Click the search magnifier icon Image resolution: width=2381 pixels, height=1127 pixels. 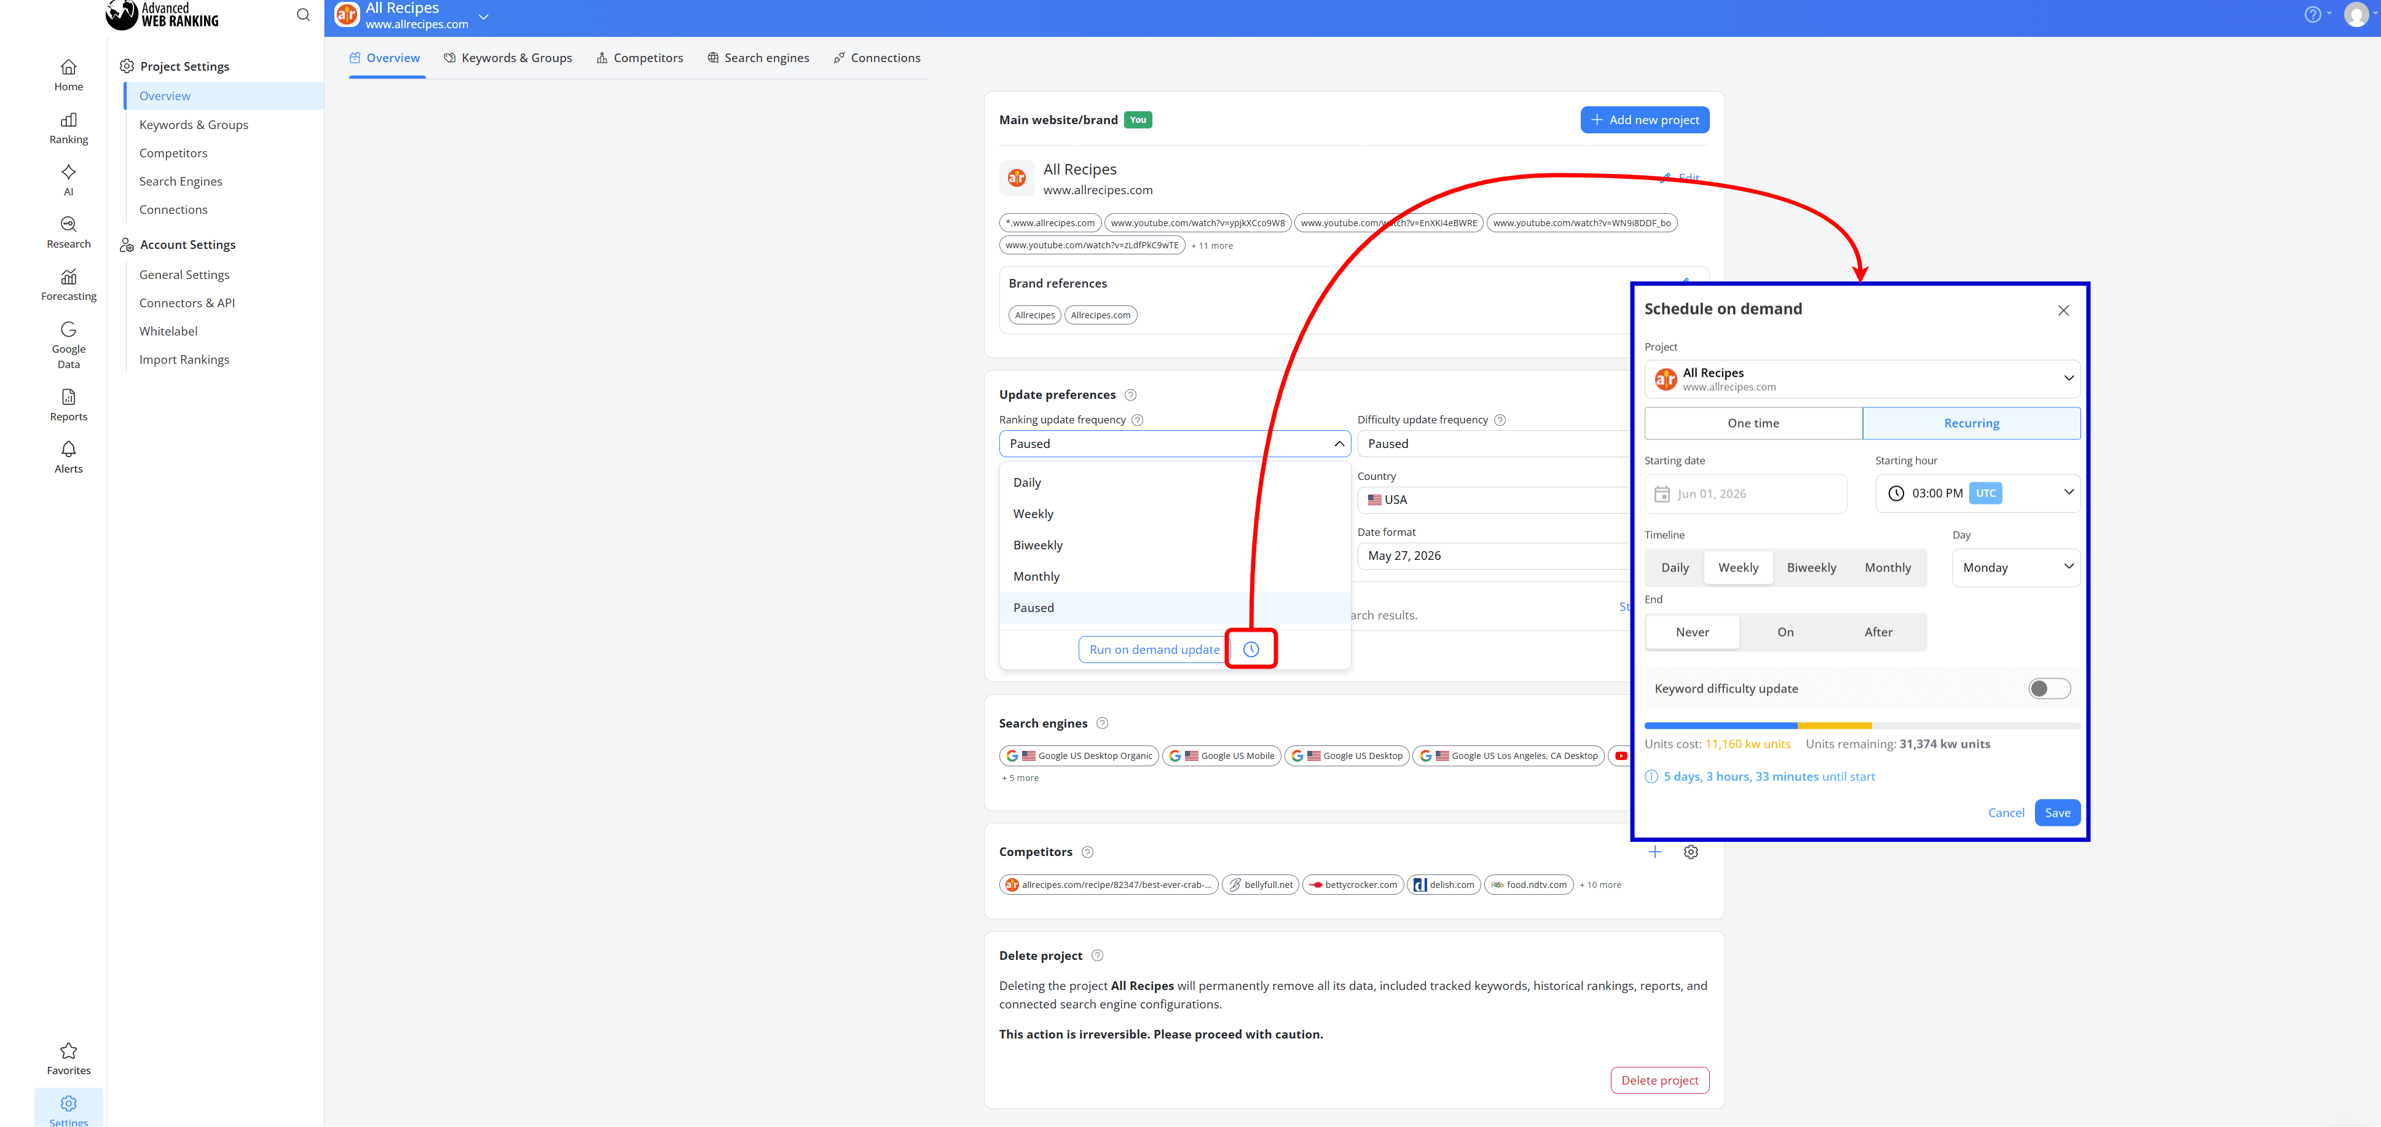point(303,15)
